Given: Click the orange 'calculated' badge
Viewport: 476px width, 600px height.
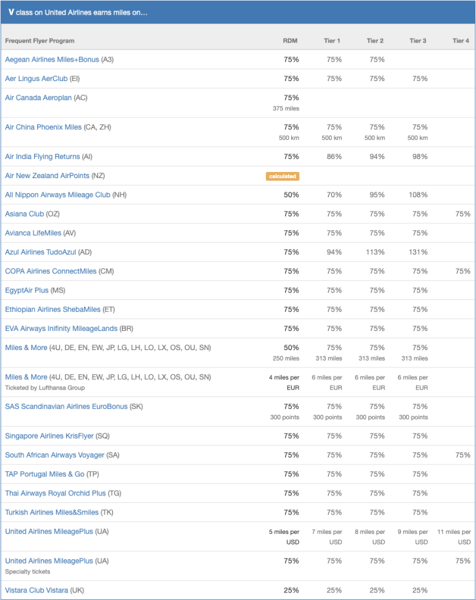Looking at the screenshot, I should click(x=283, y=176).
